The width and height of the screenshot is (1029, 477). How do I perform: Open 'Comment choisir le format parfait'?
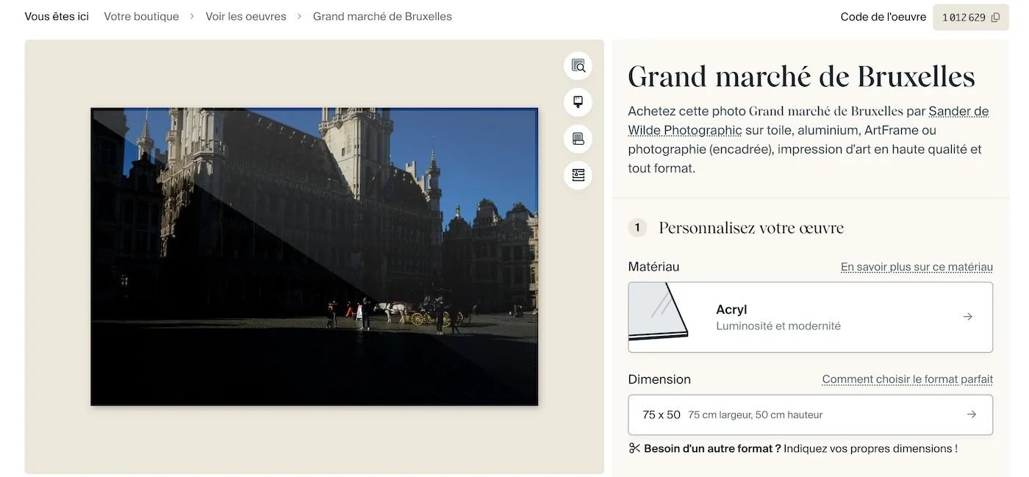point(906,379)
